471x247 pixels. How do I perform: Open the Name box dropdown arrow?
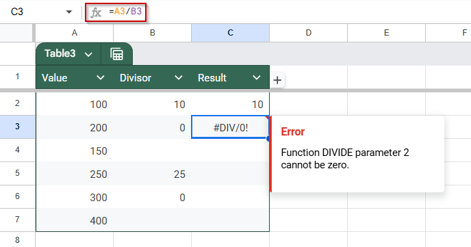[x=69, y=12]
